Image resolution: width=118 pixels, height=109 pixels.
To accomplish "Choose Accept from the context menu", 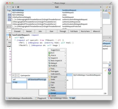I will pos(57,93).
